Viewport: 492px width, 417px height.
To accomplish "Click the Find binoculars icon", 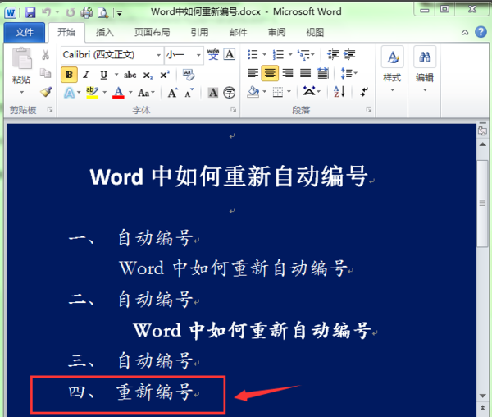I will [x=425, y=57].
